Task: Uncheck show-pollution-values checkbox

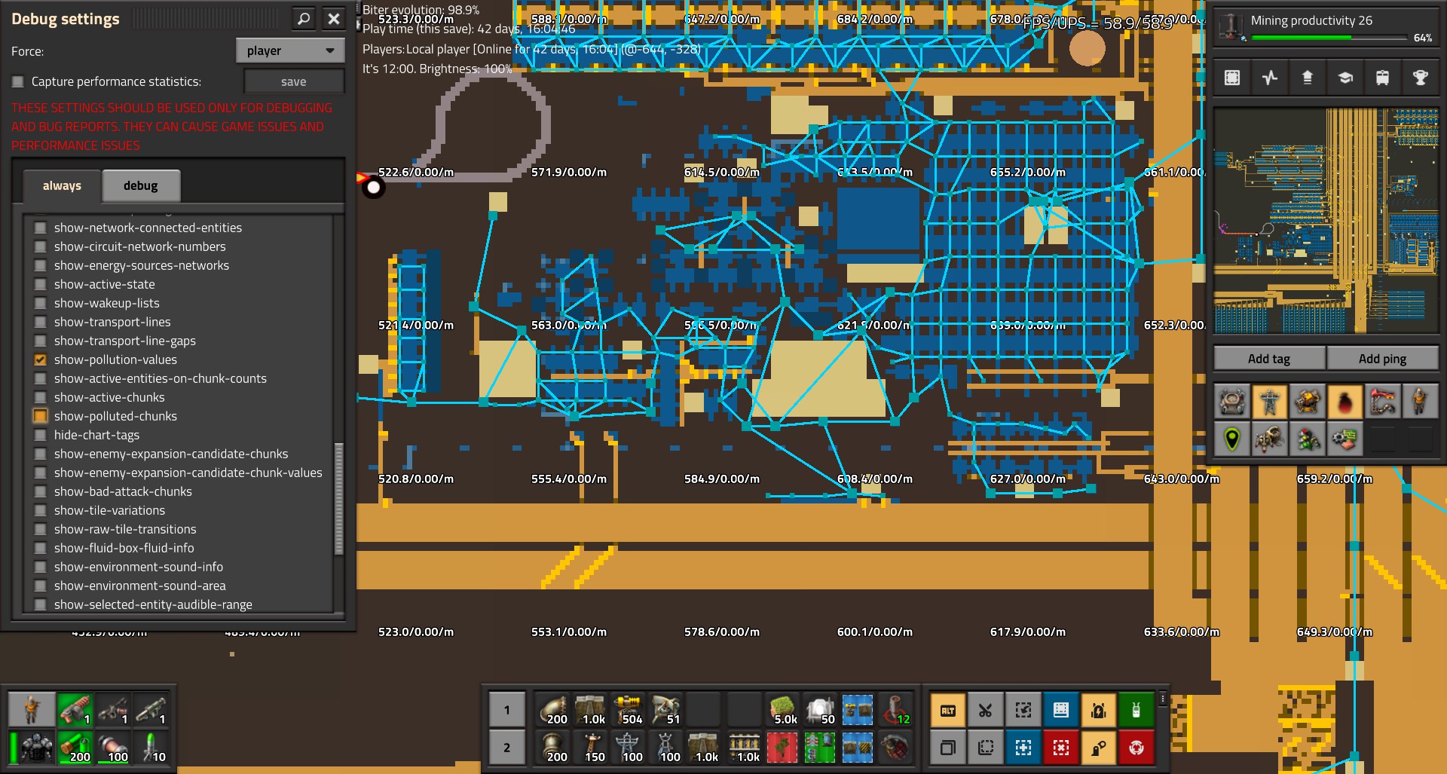Action: [40, 359]
